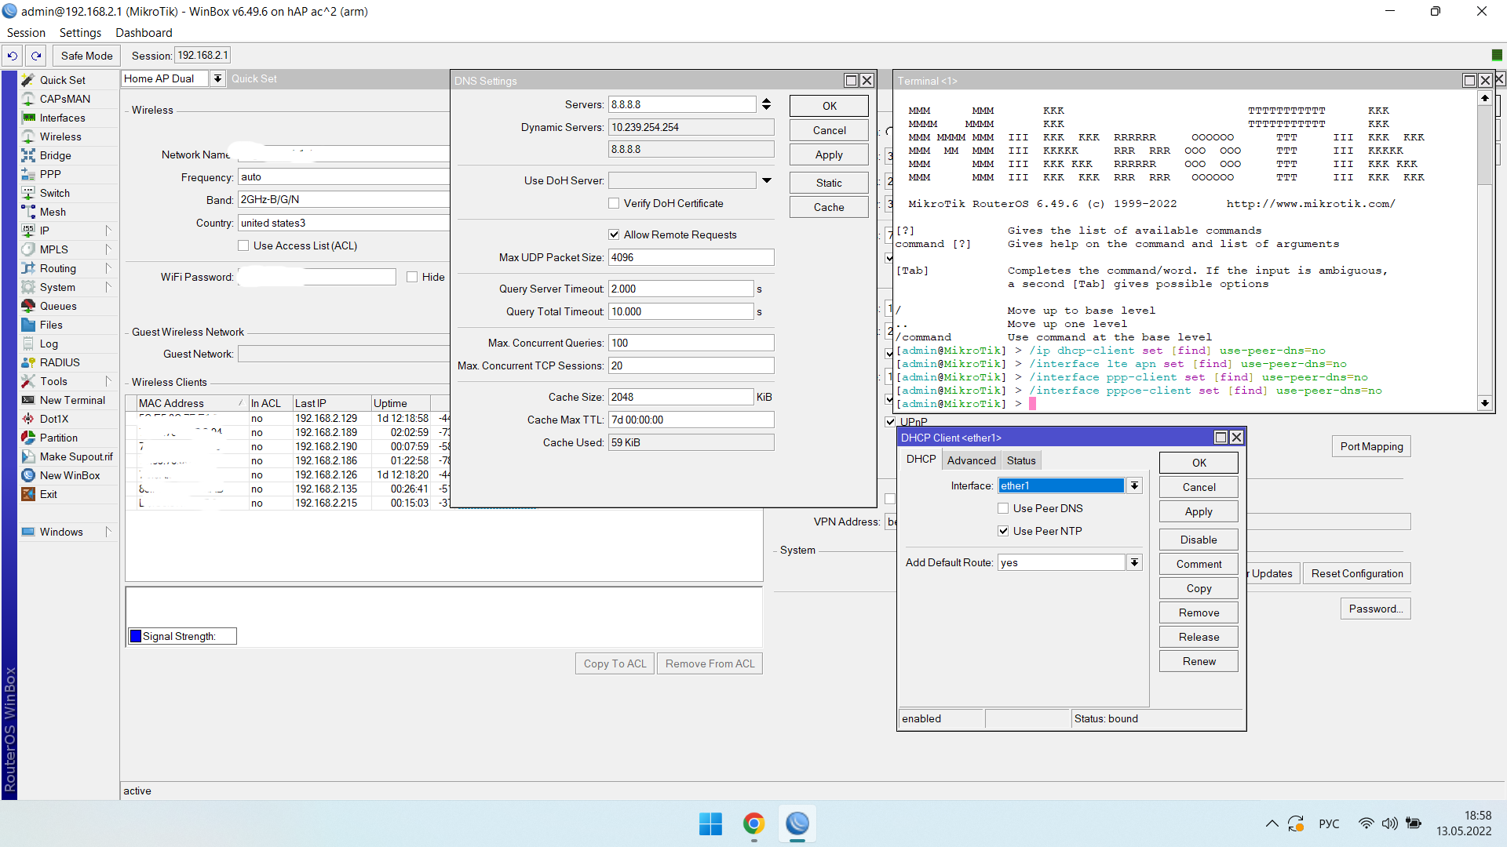Click the Redo arrow in toolbar

(x=36, y=56)
